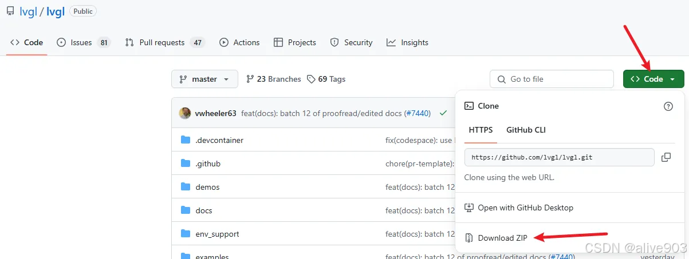Click the Go to file search field
Screen dimensions: 689x259
point(552,79)
